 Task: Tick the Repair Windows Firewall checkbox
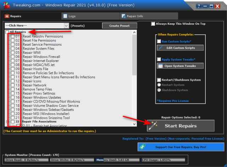pyautogui.click(x=13, y=57)
